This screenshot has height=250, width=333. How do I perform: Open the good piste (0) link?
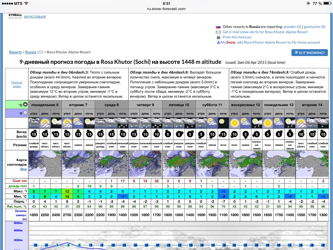tap(314, 27)
